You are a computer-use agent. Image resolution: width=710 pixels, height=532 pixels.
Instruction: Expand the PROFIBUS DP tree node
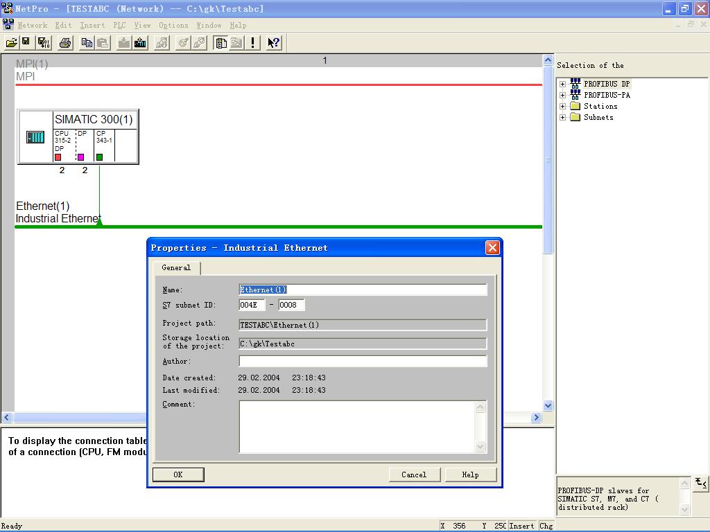pyautogui.click(x=562, y=84)
